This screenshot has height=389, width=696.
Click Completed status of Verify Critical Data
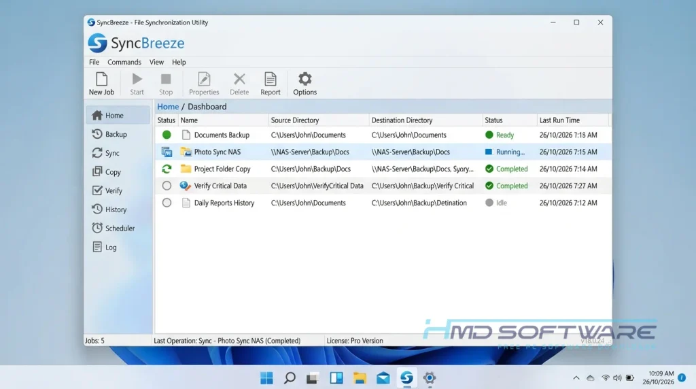pos(506,186)
